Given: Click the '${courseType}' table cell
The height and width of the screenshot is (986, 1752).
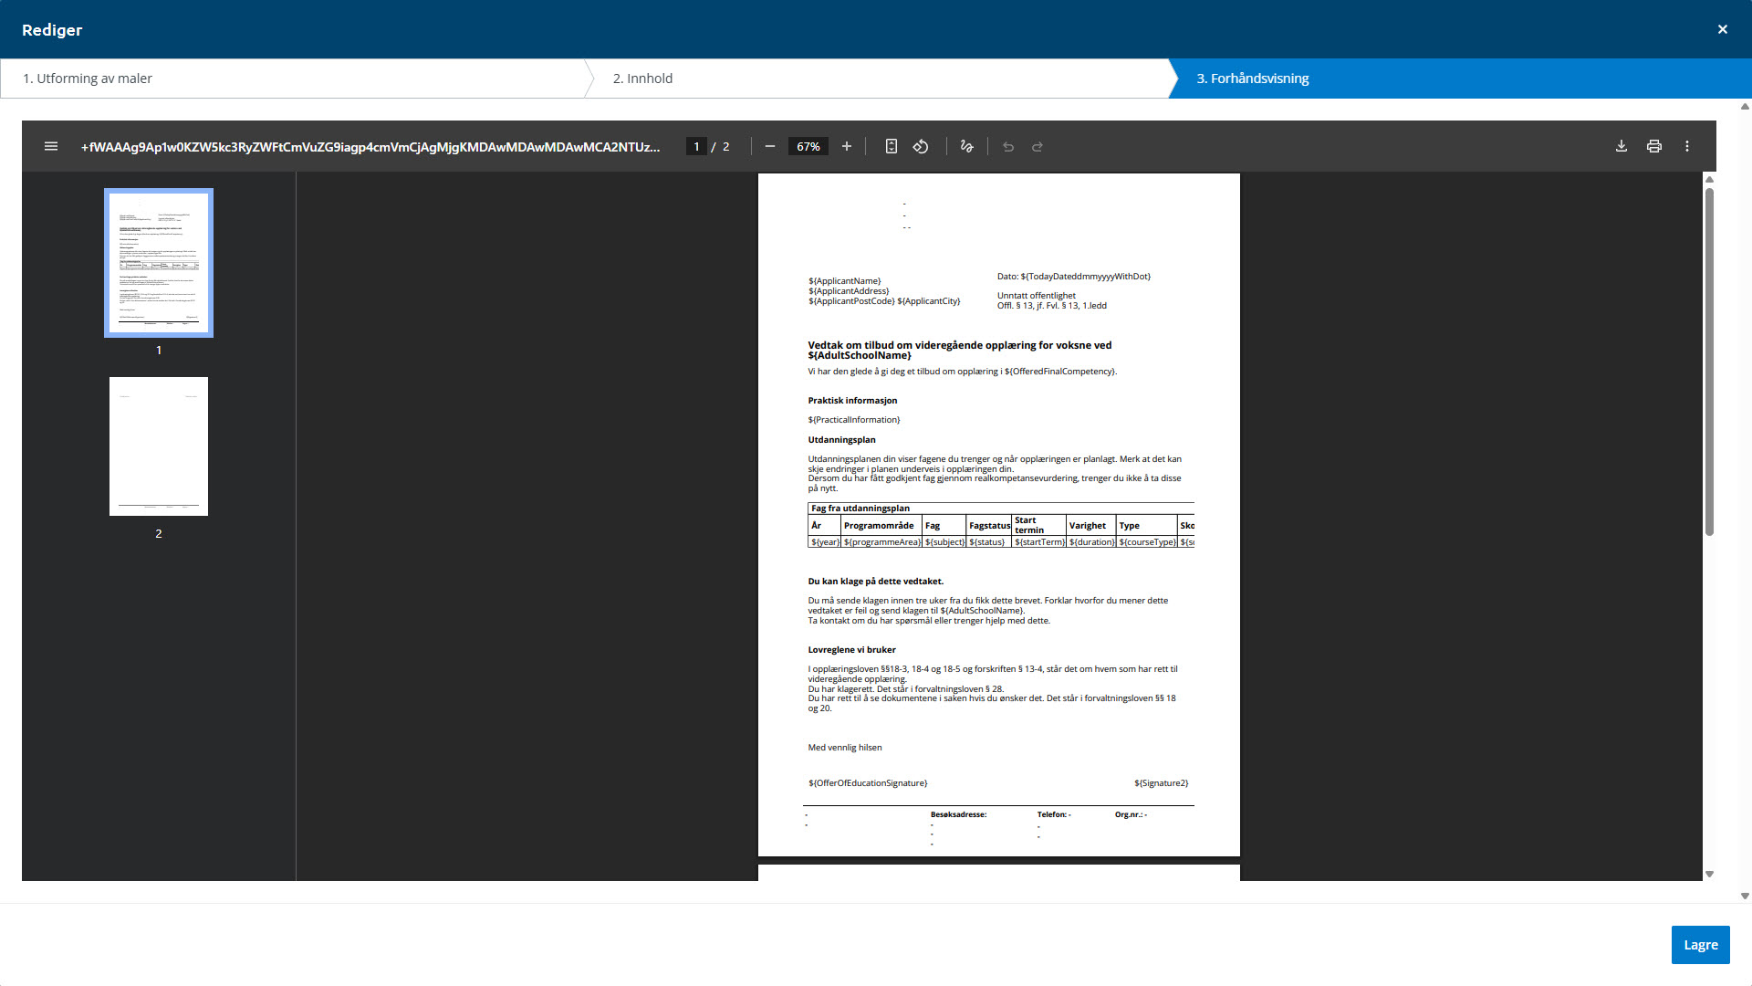Looking at the screenshot, I should pos(1147,542).
